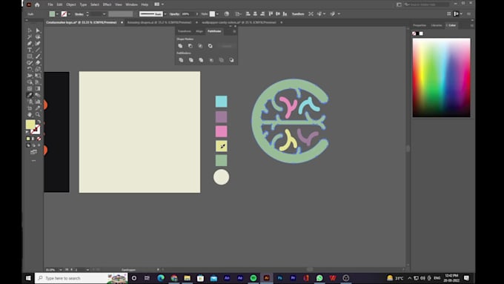
Task: Open graphic Style dropdown
Action: [217, 14]
